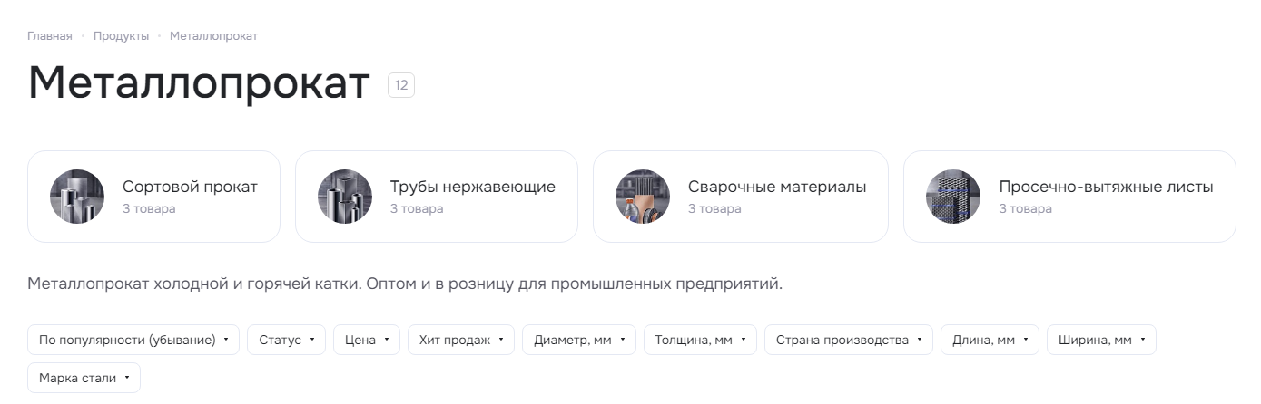Screen dimensions: 1261x404
Task: Expand the Диаметр, мм filter
Action: (x=579, y=340)
